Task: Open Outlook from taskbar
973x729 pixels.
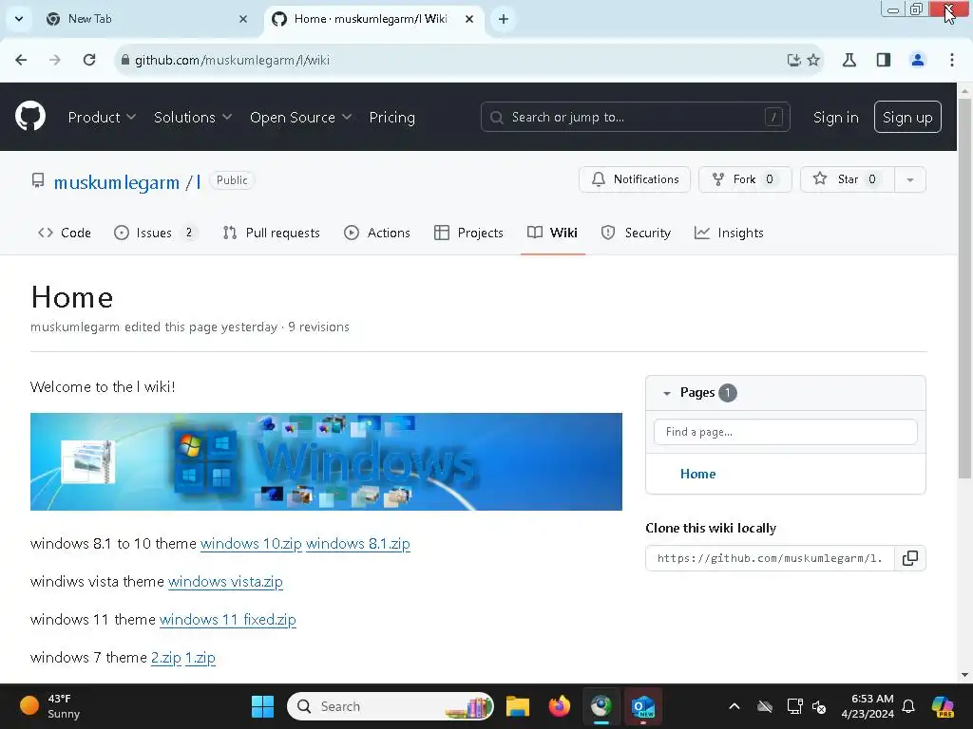Action: 643,706
